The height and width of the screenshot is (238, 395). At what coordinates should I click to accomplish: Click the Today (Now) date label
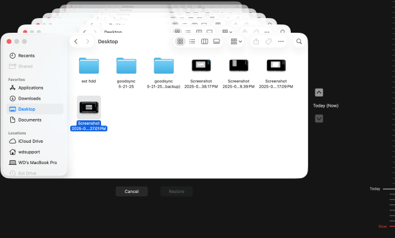pyautogui.click(x=326, y=105)
